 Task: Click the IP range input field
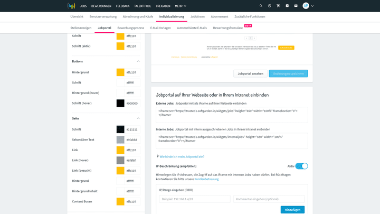point(194,199)
